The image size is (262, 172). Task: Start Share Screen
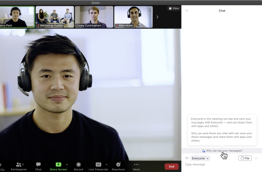click(58, 167)
